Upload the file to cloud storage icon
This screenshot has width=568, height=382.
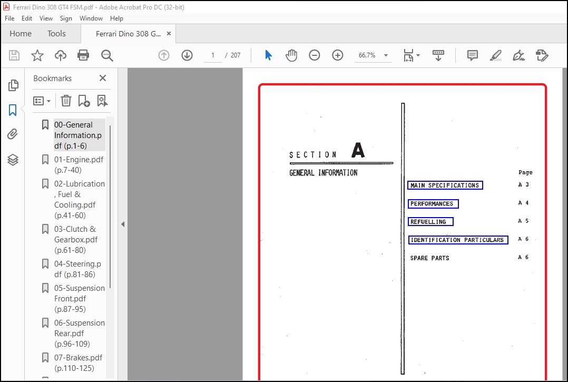(61, 55)
